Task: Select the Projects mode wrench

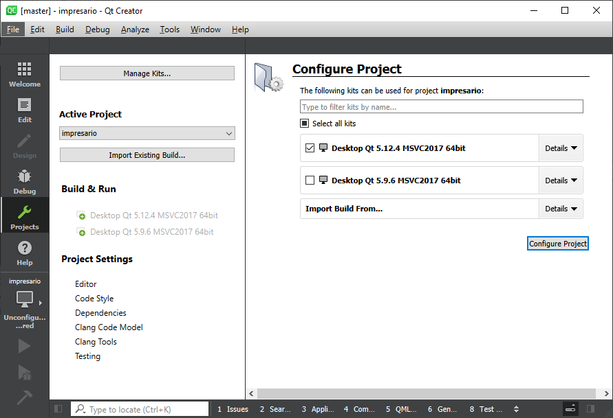Action: 24,215
